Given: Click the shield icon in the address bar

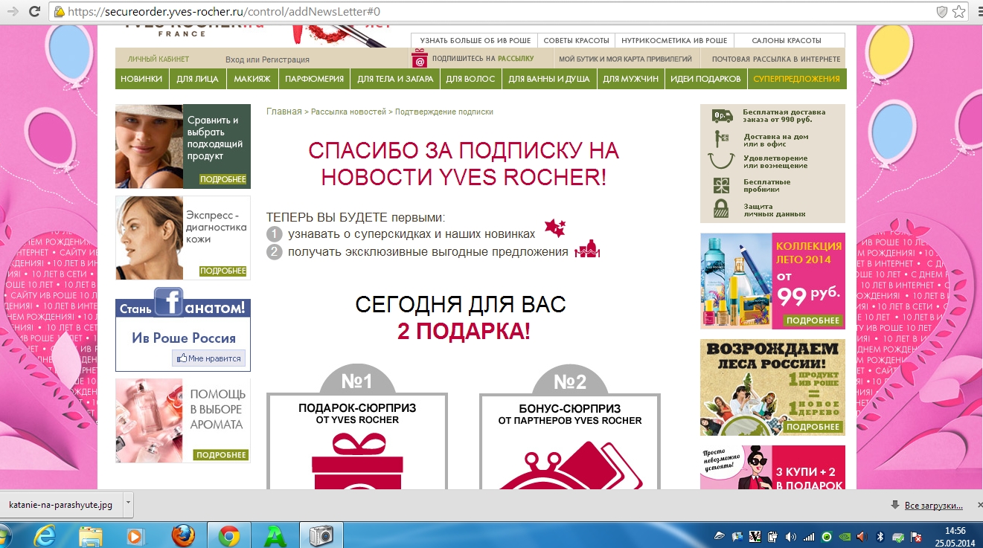Looking at the screenshot, I should coord(942,12).
